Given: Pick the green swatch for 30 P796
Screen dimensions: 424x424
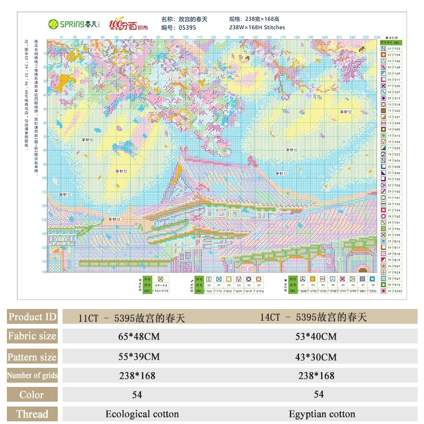Looking at the screenshot, I should (383, 229).
